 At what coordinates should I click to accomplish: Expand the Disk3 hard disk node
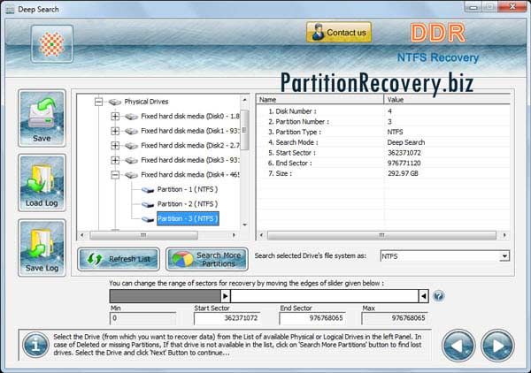(115, 160)
